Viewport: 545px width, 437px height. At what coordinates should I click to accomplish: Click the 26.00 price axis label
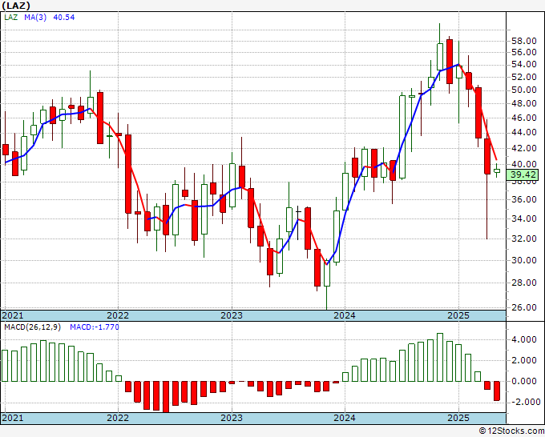pos(524,307)
